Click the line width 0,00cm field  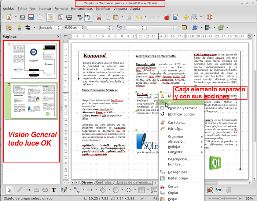73,28
